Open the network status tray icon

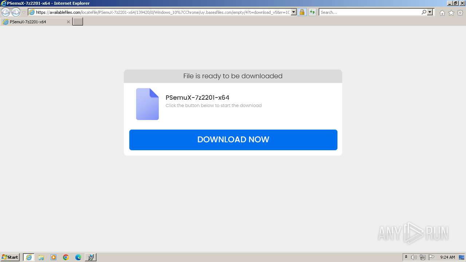click(x=423, y=257)
